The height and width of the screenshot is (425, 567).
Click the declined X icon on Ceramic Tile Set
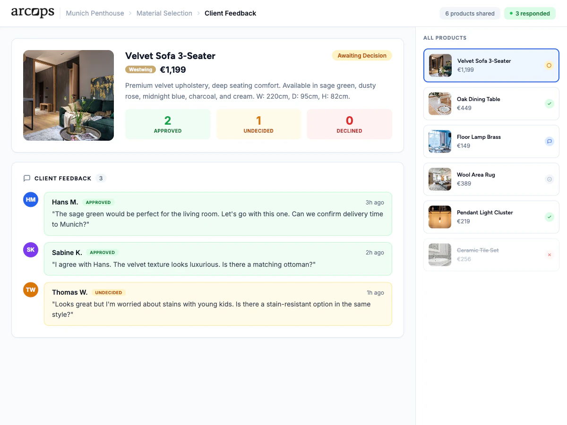pyautogui.click(x=549, y=255)
